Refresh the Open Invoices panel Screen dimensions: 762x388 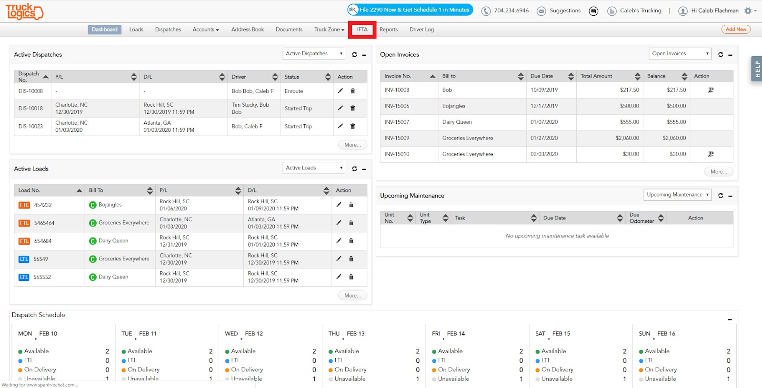pos(721,54)
